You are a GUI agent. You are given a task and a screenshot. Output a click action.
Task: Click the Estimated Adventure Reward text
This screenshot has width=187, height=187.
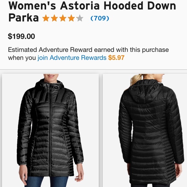88,50
